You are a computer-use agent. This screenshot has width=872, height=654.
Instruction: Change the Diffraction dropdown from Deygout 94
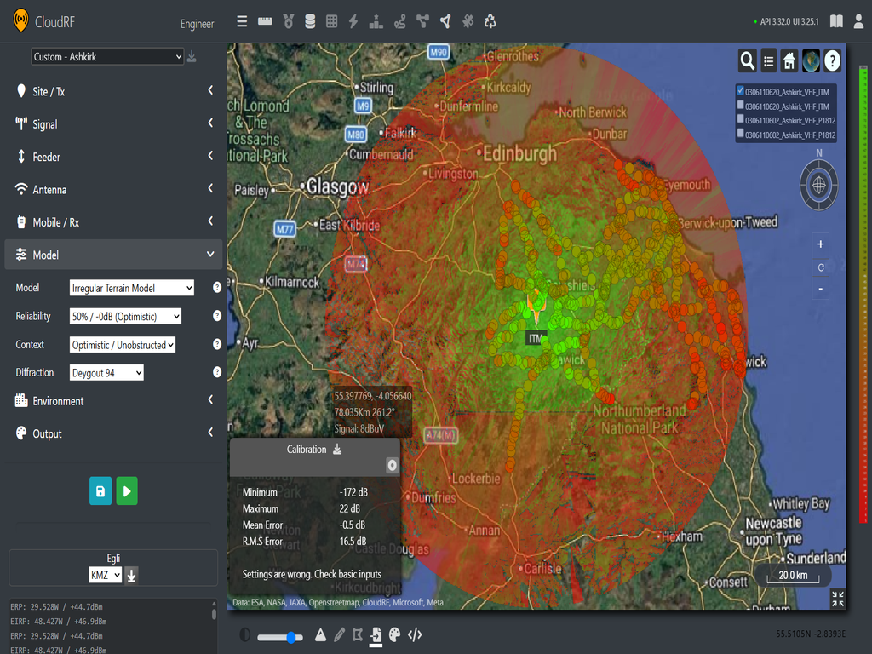pos(106,372)
